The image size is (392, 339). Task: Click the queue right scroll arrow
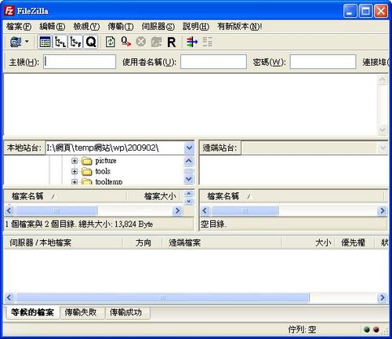pyautogui.click(x=383, y=297)
